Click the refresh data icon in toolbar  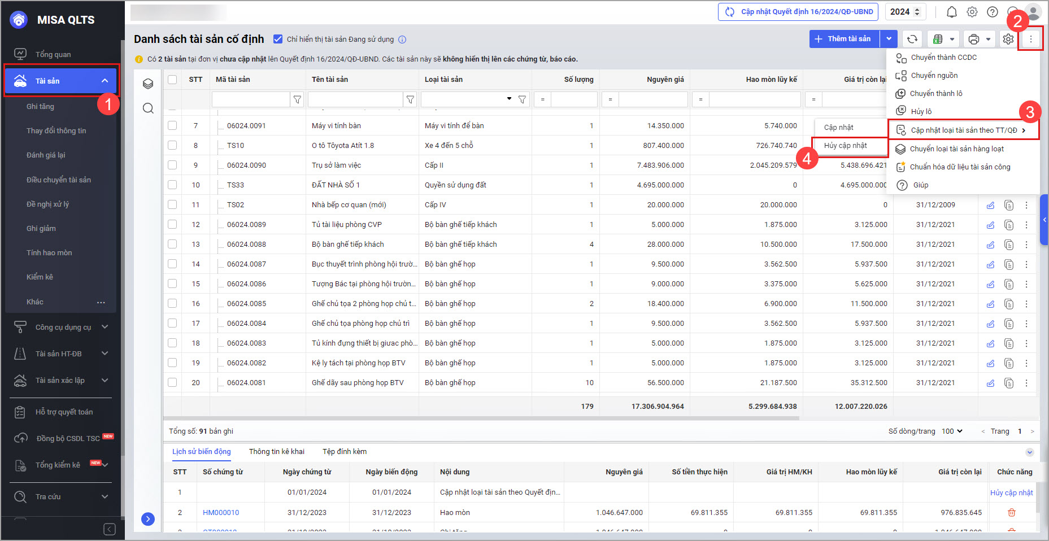click(x=912, y=39)
